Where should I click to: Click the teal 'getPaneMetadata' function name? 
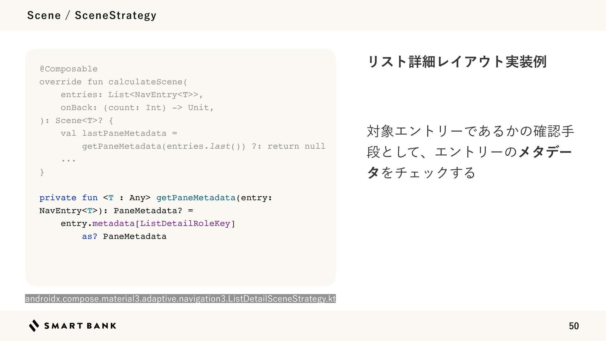196,198
